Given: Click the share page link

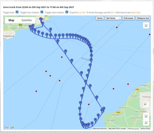Looking at the screenshot, I should point(113,13).
